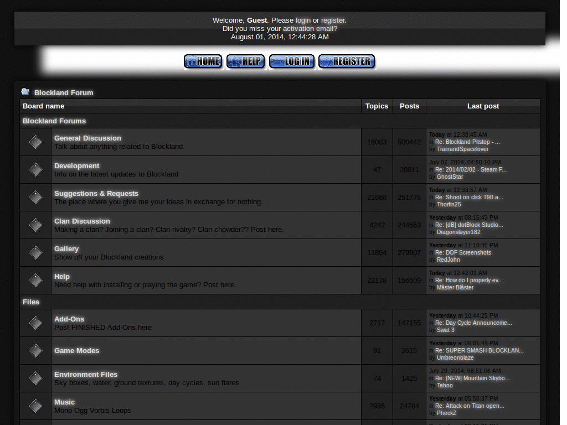View profile of Måster Blåster

(455, 287)
